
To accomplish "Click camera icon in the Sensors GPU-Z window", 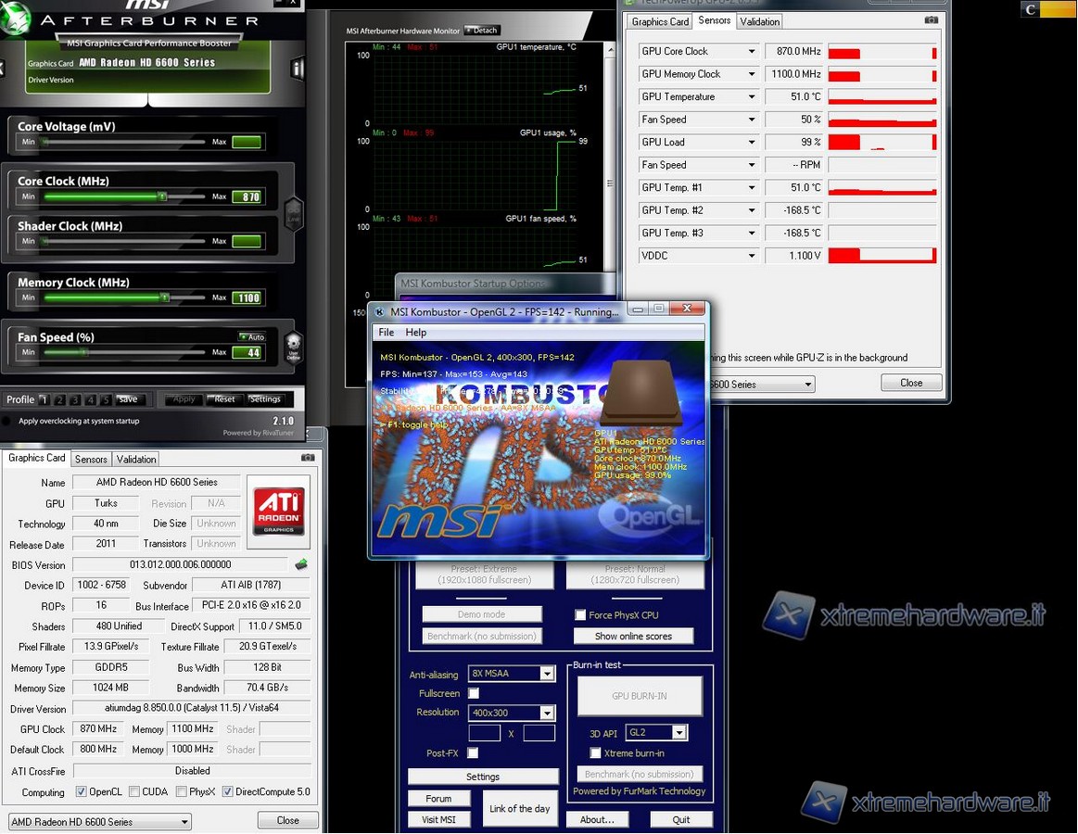I will pos(931,20).
